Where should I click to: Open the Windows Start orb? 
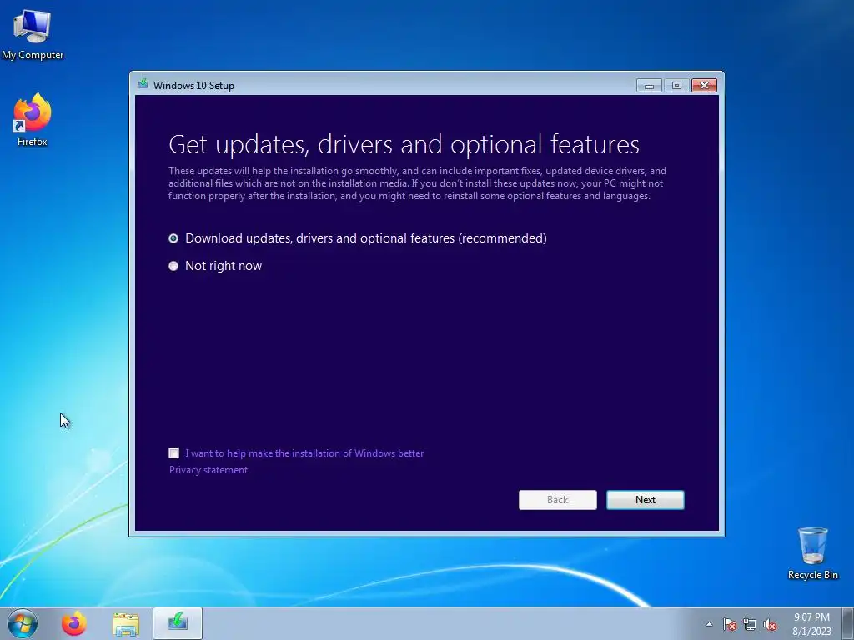(x=23, y=623)
